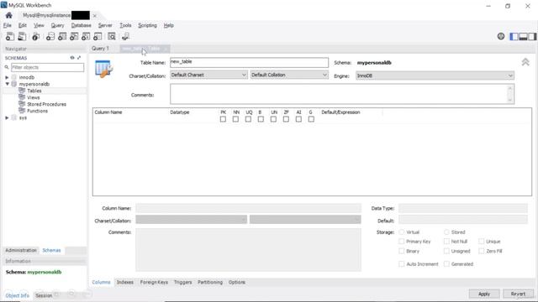The image size is (538, 302).
Task: Click the Table Name input field
Action: click(249, 62)
